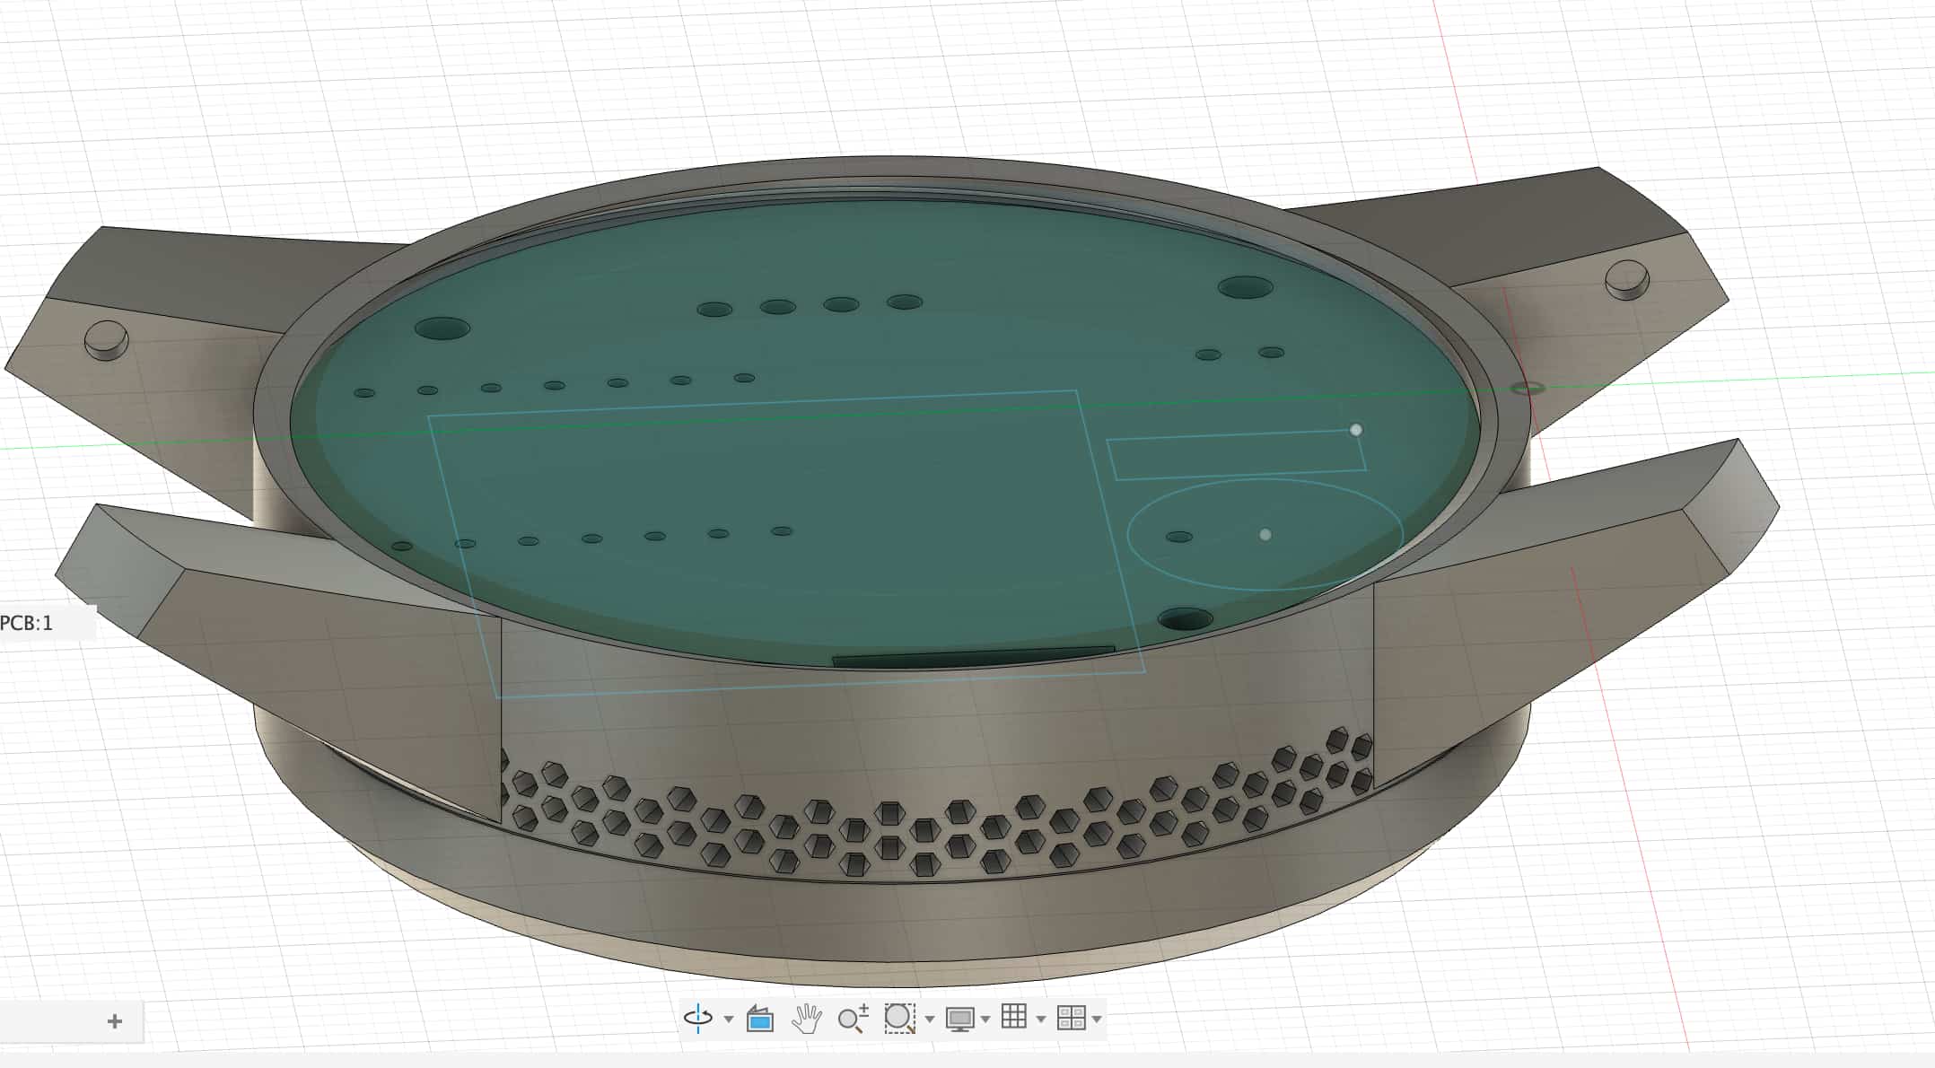The image size is (1935, 1068).
Task: Expand the Zoom Window dropdown arrow
Action: 930,1020
